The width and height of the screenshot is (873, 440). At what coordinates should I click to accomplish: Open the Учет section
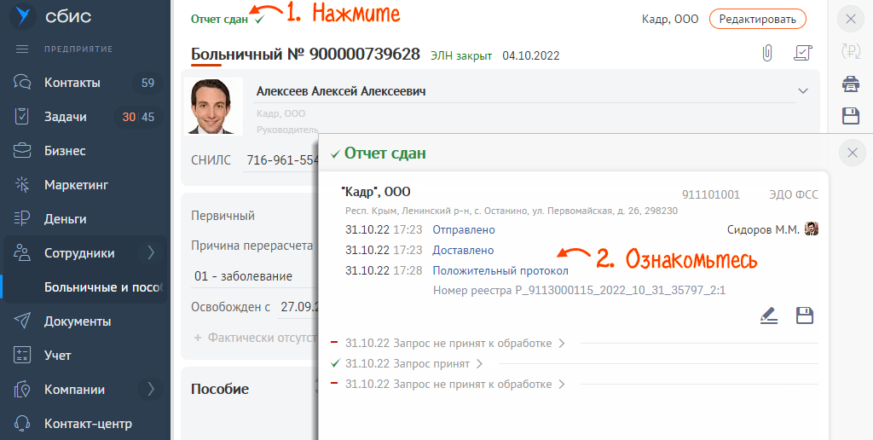[58, 356]
